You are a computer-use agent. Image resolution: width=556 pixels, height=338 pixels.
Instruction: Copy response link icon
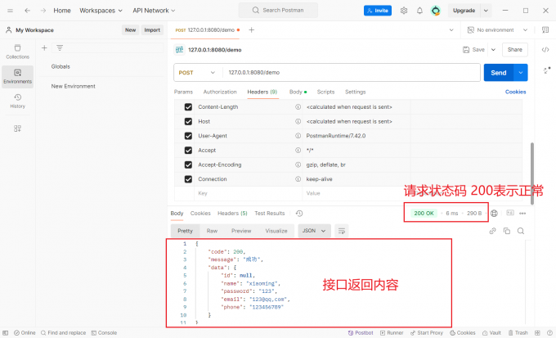tap(492, 231)
